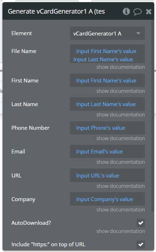Show documentation under Phone Number
This screenshot has height=252, width=156.
click(120, 138)
